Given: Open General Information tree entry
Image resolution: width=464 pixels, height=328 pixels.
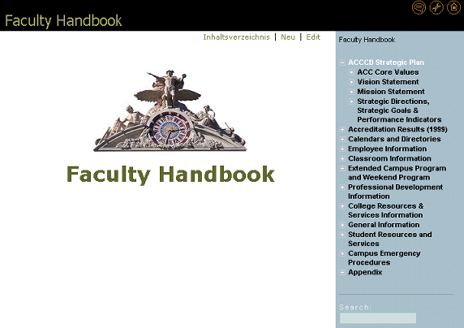Looking at the screenshot, I should pos(384,225).
